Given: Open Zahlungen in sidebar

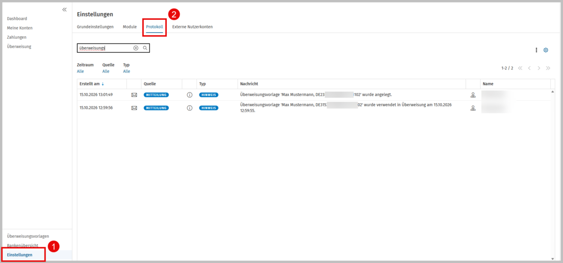Looking at the screenshot, I should click(x=16, y=37).
